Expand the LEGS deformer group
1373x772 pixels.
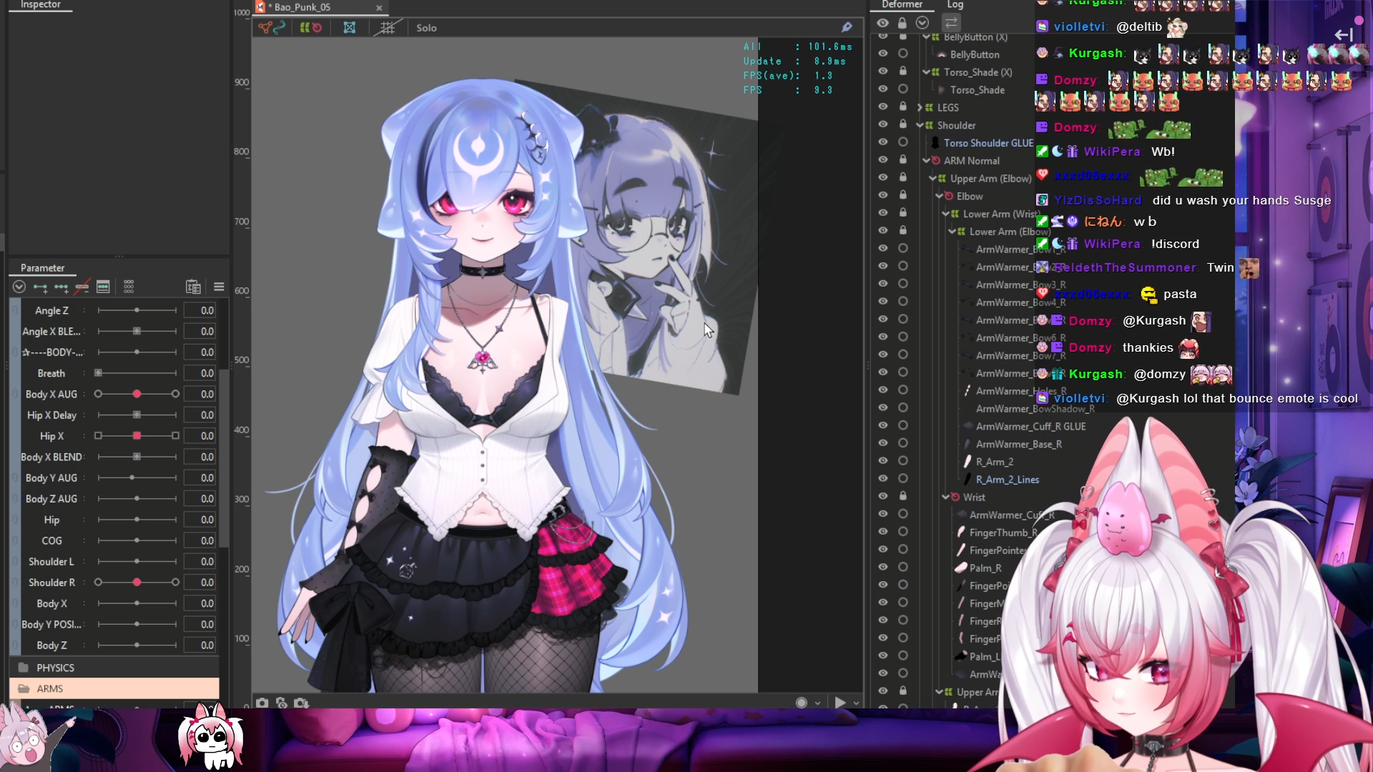click(x=920, y=107)
